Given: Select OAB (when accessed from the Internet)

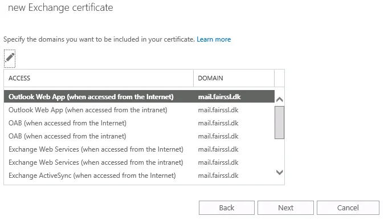Looking at the screenshot, I should (x=139, y=123).
